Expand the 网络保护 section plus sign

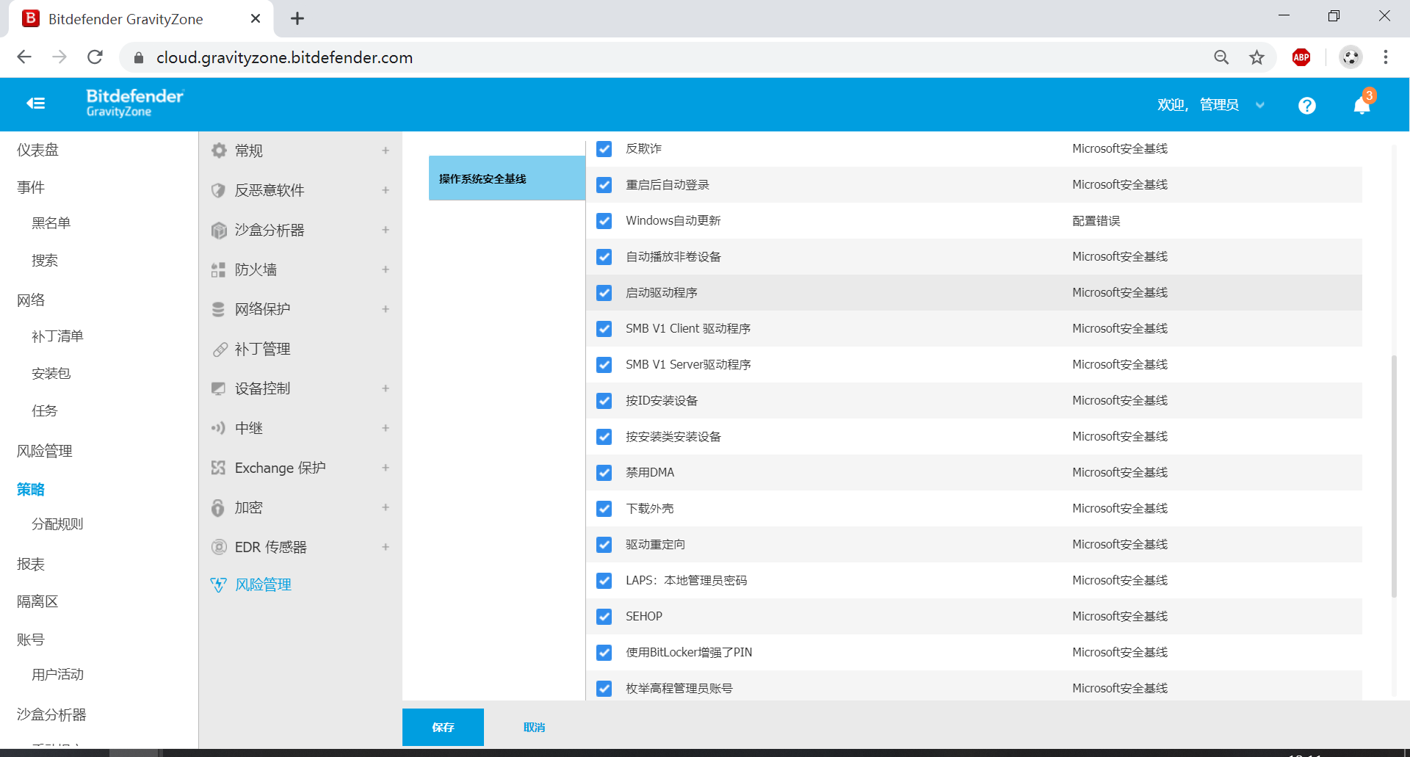coord(386,309)
